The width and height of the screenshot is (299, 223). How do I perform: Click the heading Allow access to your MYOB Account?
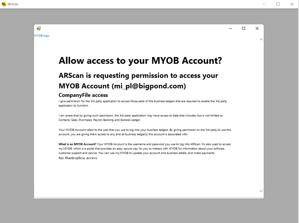(141, 61)
